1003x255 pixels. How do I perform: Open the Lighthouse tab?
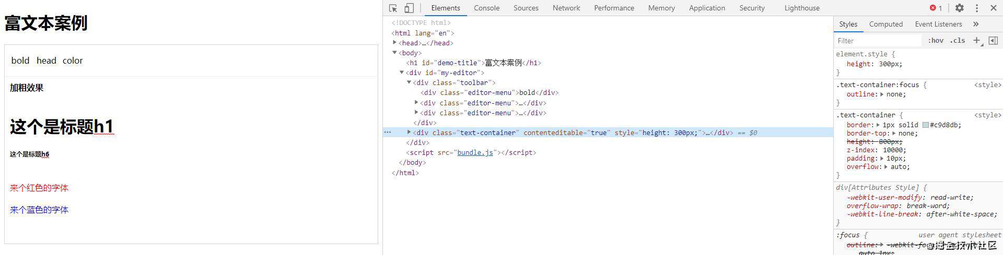(x=802, y=8)
